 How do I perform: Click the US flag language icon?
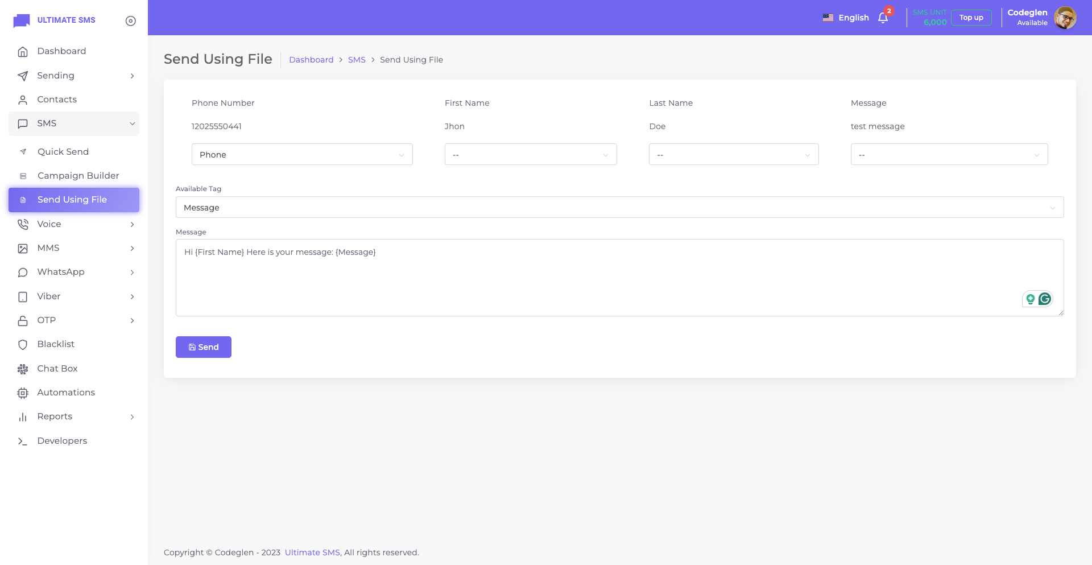pyautogui.click(x=828, y=18)
